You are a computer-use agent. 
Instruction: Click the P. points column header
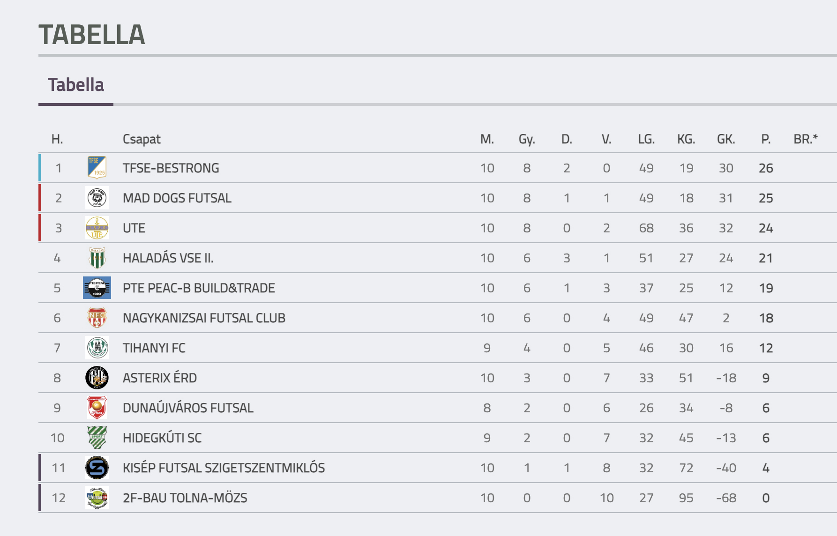click(x=766, y=139)
